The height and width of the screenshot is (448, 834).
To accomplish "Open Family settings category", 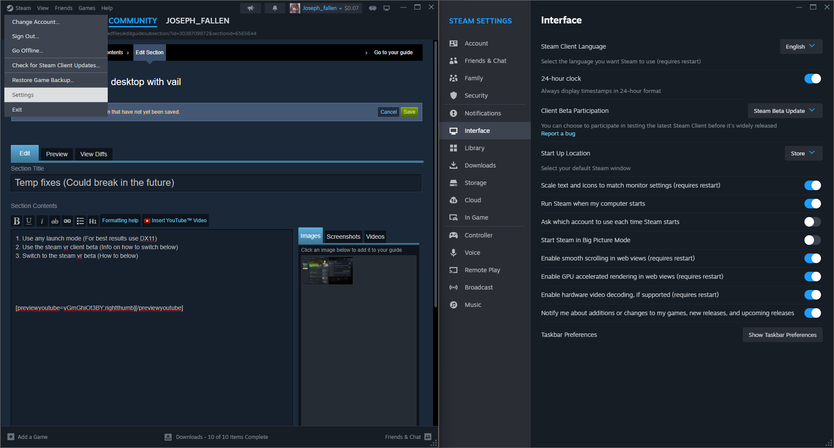I will pyautogui.click(x=485, y=78).
